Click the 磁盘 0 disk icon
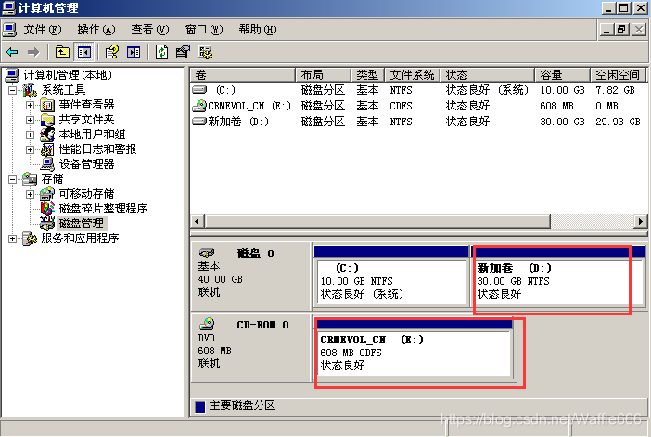This screenshot has height=437, width=651. pyautogui.click(x=207, y=252)
